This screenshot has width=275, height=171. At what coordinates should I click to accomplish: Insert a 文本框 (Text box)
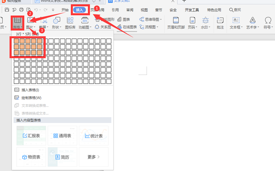click(236, 23)
